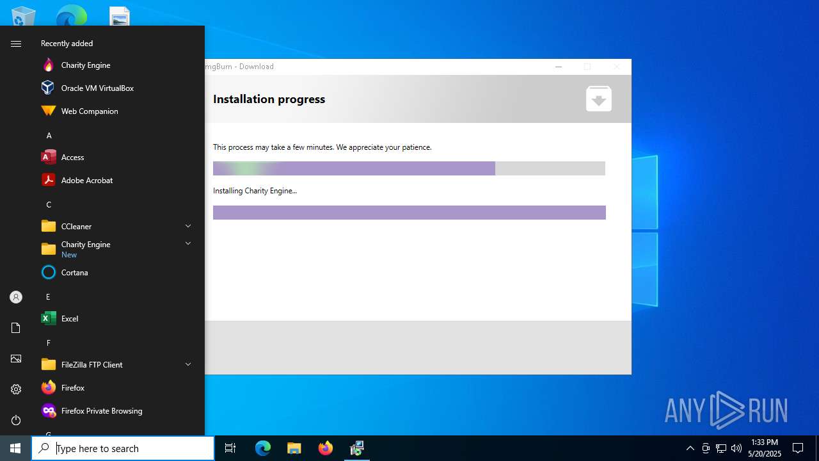Open volume control in system tray
Screen dimensions: 819x461
pos(736,448)
